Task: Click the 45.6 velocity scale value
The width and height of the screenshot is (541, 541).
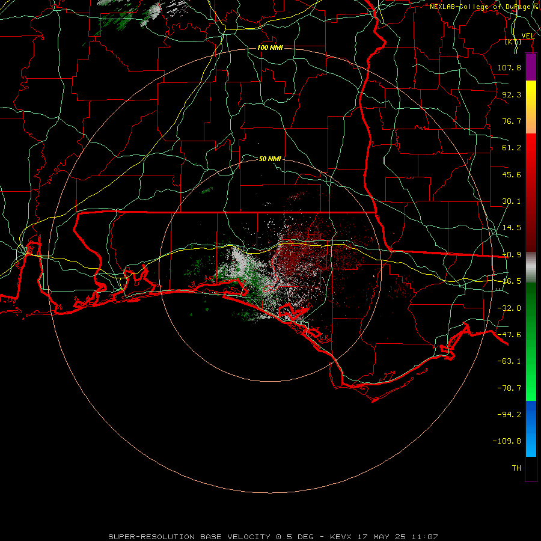Action: pos(512,174)
